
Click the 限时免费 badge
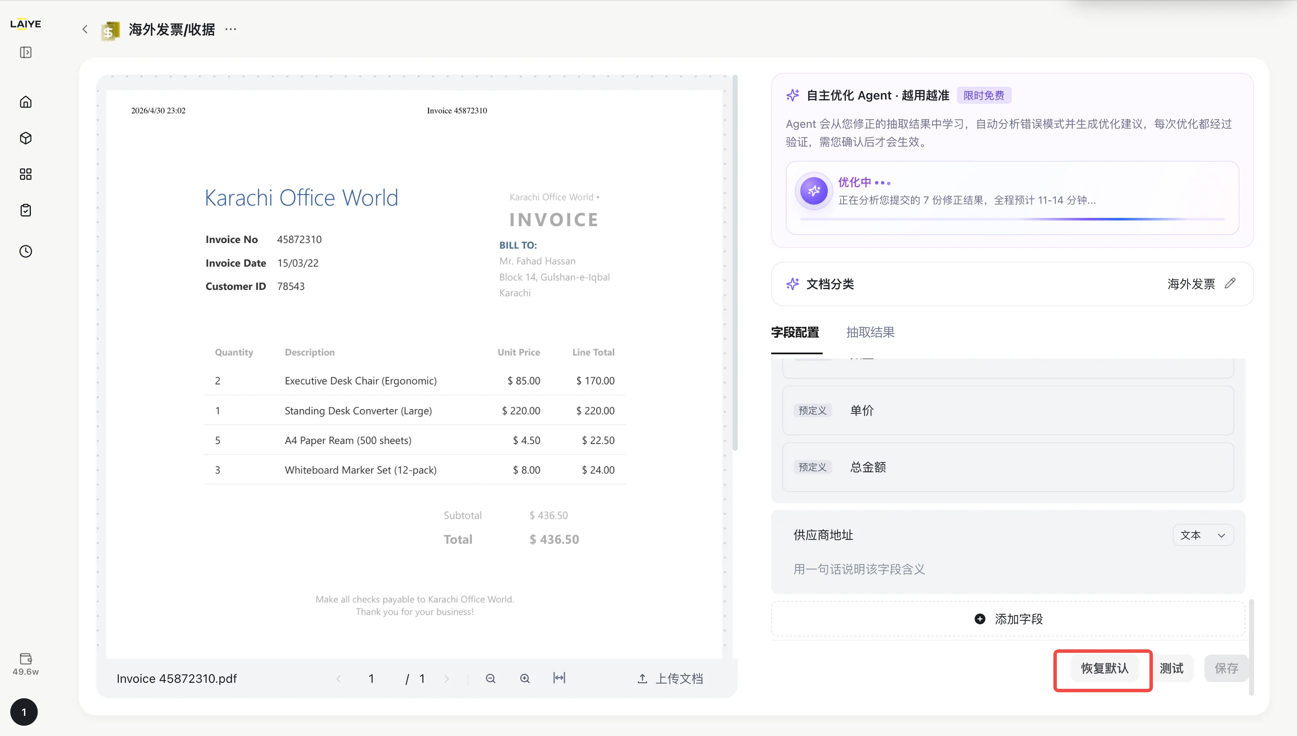tap(983, 95)
